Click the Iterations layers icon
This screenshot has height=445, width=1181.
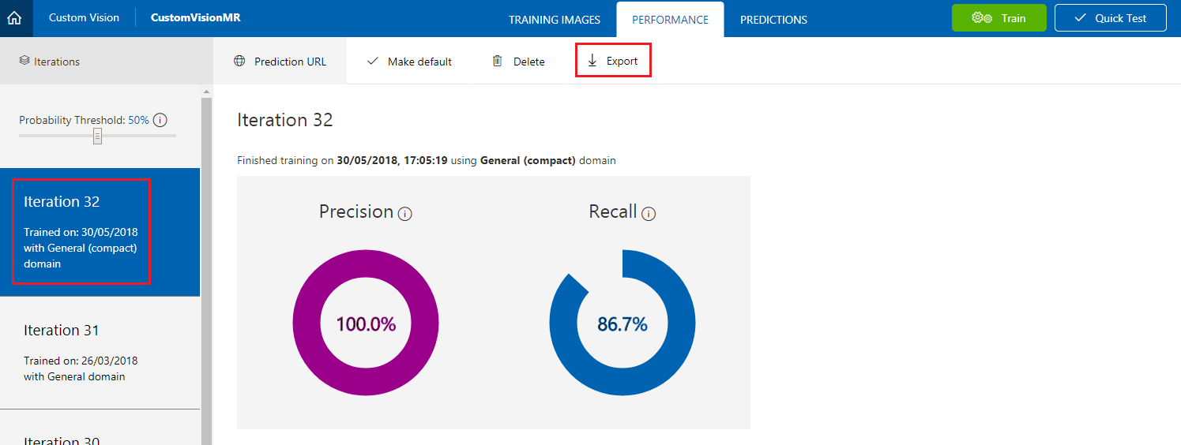click(24, 61)
